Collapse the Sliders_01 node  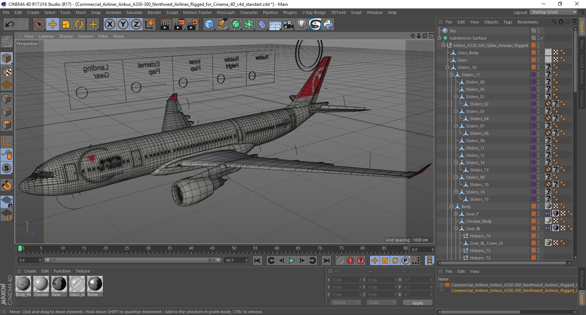point(456,97)
